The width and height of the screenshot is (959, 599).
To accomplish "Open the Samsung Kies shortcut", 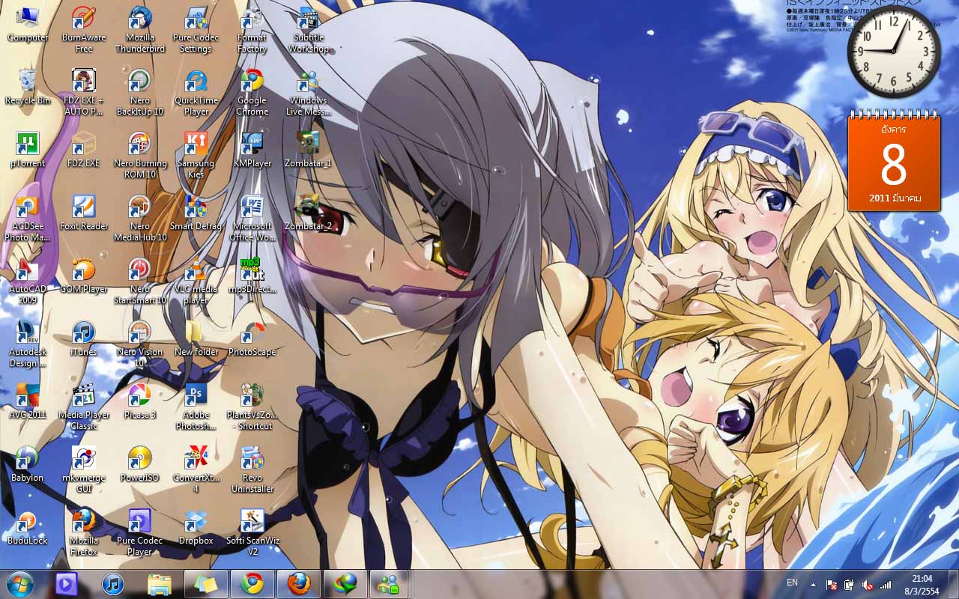I will point(196,156).
